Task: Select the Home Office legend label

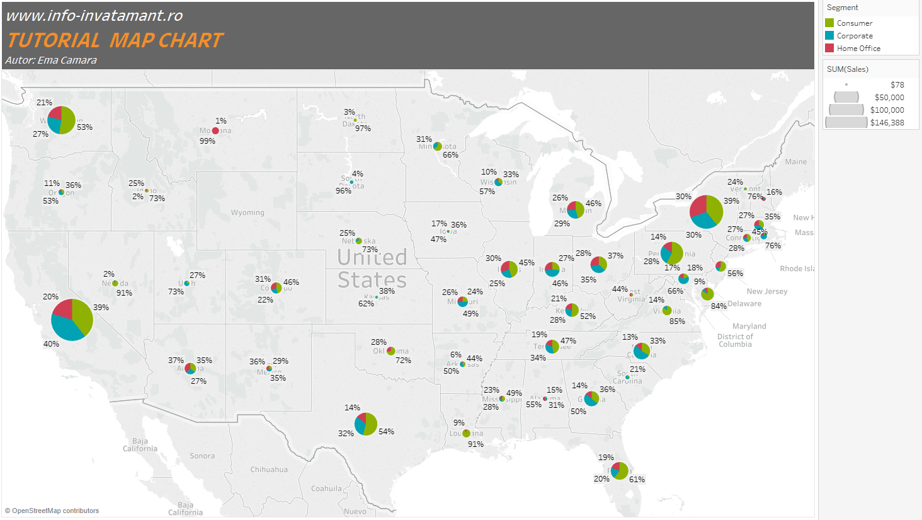Action: pyautogui.click(x=858, y=49)
